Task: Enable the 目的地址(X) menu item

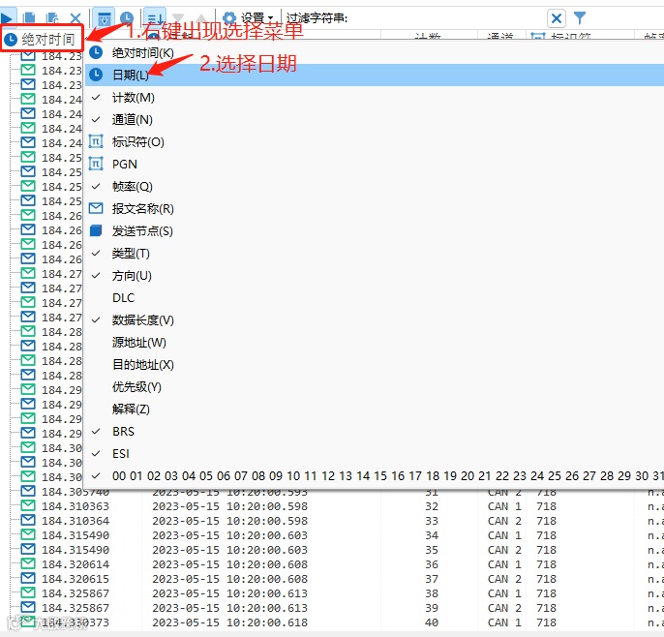Action: point(374,365)
